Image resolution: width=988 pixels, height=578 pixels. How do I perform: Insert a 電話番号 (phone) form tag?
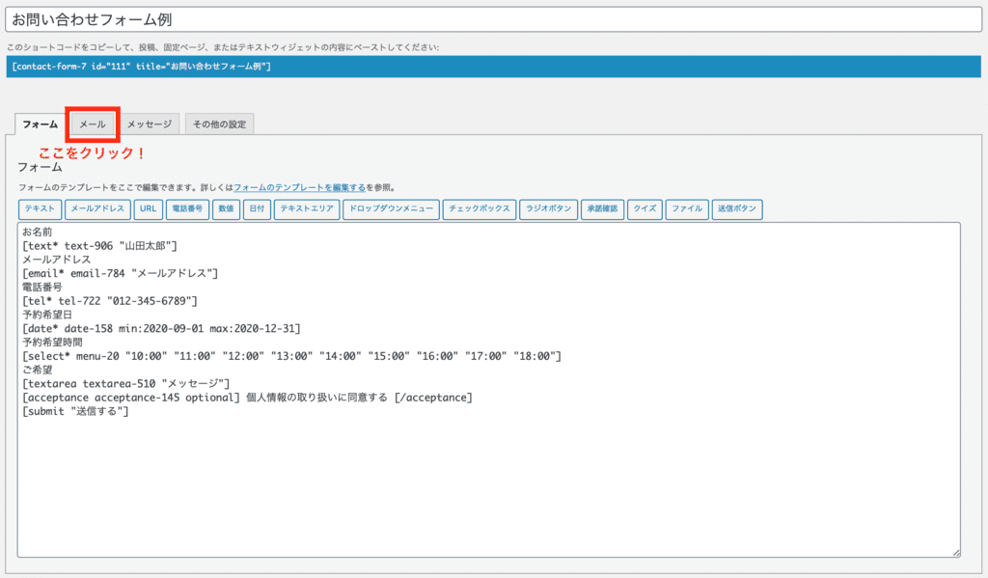(x=188, y=208)
